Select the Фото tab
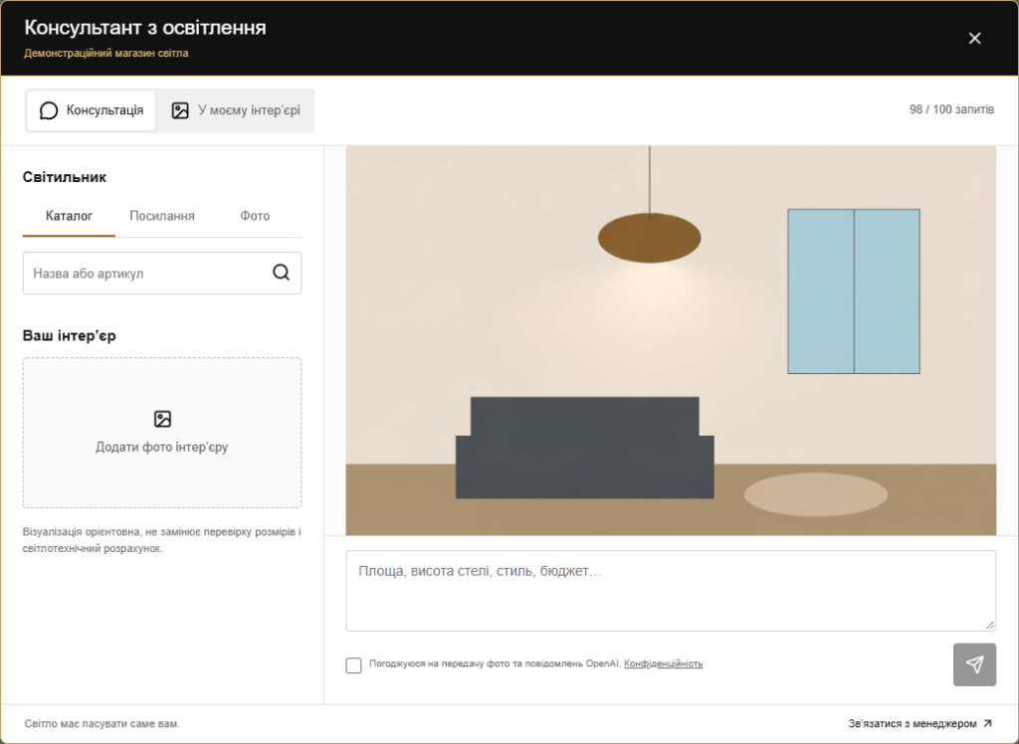The image size is (1019, 744). [x=255, y=217]
